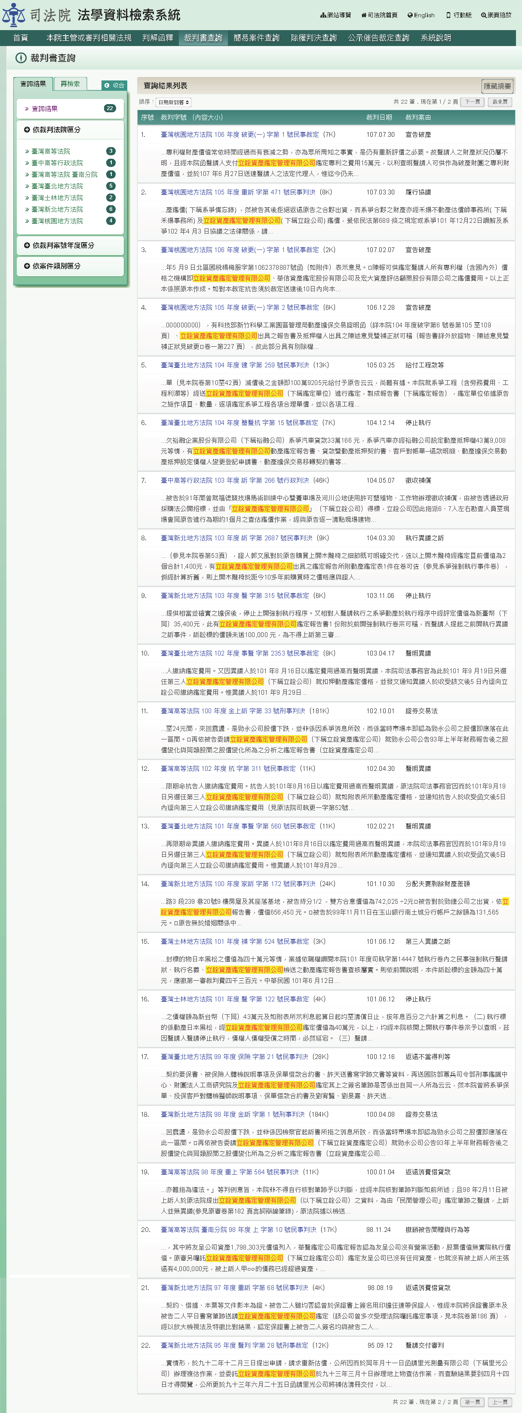Click the 22 count badge beside 查詢結果

tap(110, 108)
